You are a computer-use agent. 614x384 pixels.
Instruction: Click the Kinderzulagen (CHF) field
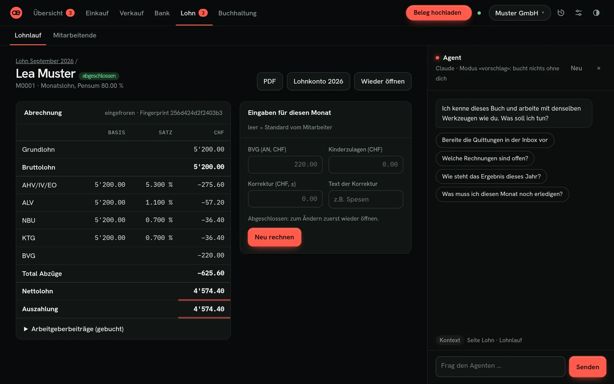(x=366, y=165)
